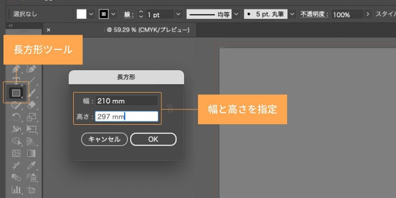Collapse the toolbar with double-arrow icon
The image size is (396, 198).
11,25
